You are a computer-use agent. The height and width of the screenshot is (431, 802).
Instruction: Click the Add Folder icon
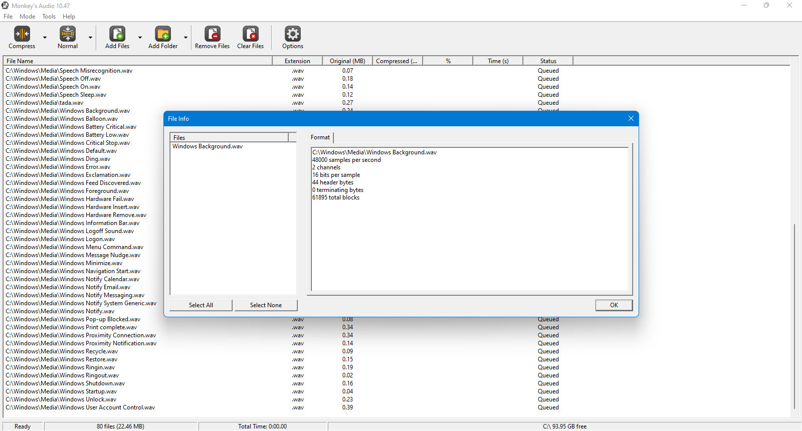(x=163, y=34)
